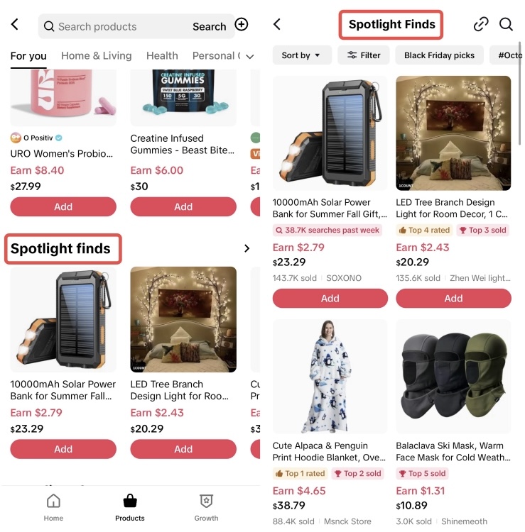This screenshot has width=525, height=532.
Task: Open the Filter options
Action: [x=363, y=55]
